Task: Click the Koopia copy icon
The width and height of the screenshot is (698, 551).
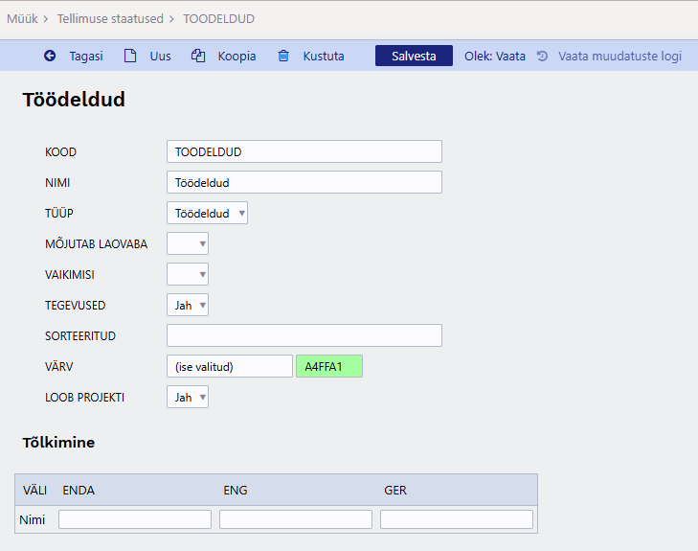Action: pos(198,57)
